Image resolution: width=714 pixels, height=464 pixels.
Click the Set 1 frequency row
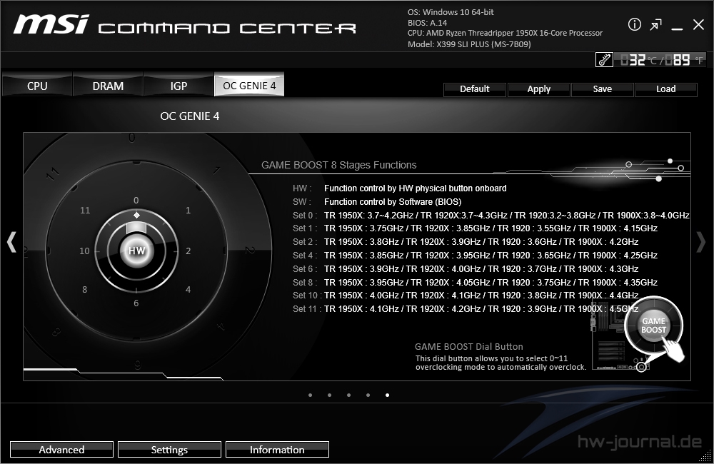(475, 228)
